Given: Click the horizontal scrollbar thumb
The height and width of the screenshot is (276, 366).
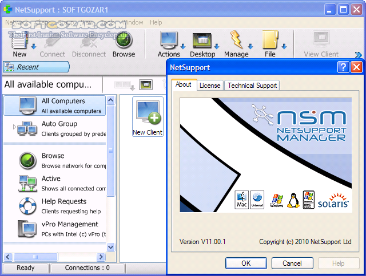Looking at the screenshot, I should click(x=35, y=257).
